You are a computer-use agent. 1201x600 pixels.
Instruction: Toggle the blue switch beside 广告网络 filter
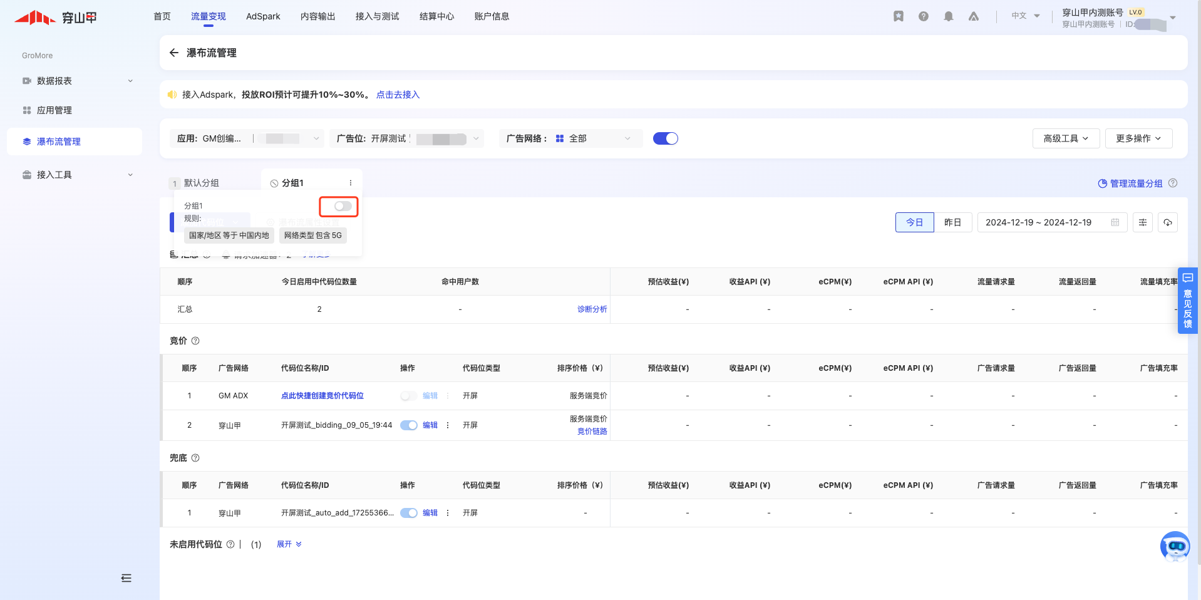click(x=666, y=138)
